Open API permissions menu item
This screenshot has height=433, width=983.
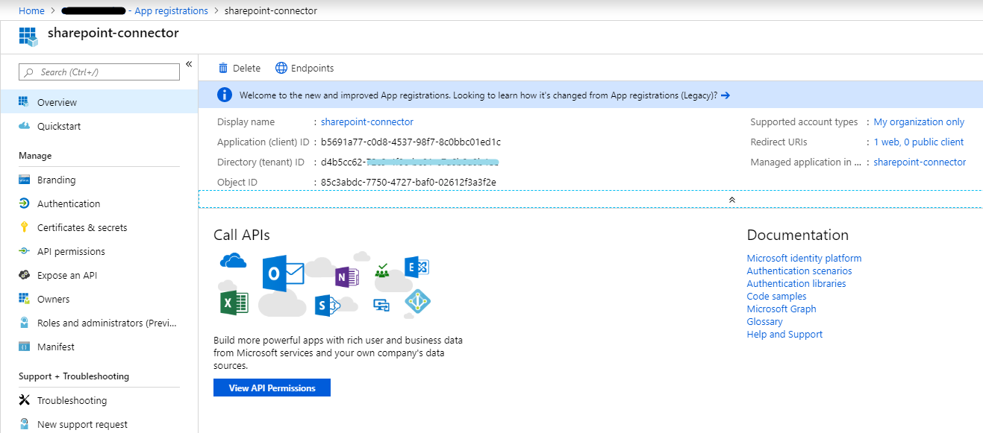point(71,252)
